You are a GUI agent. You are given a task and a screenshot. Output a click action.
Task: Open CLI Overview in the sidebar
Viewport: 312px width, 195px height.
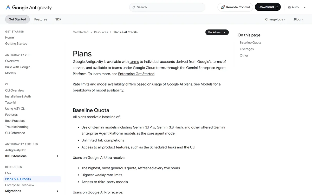[15, 90]
